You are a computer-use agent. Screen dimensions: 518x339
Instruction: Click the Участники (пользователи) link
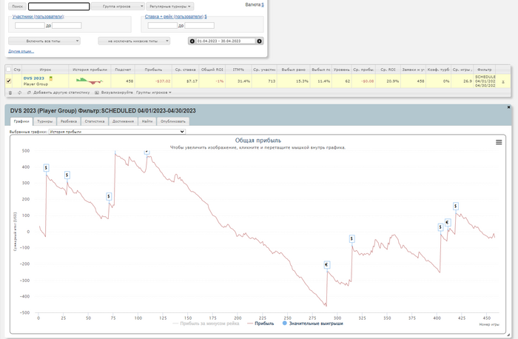[x=38, y=16]
